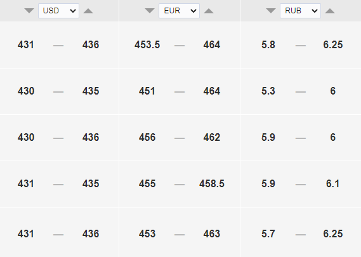This screenshot has height=257, width=361.
Task: Select EUR sell rate 463
Action: pyautogui.click(x=212, y=234)
